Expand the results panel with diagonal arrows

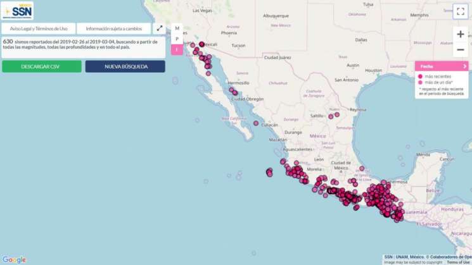pyautogui.click(x=160, y=28)
